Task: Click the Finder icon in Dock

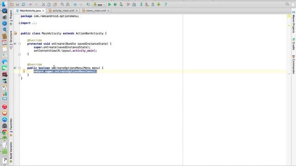Action: (5, 4)
